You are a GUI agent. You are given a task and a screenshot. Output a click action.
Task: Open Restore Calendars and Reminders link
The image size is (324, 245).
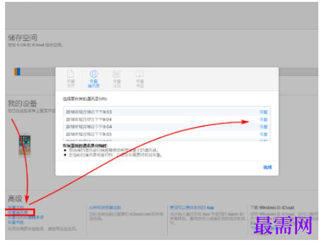[x=26, y=217]
